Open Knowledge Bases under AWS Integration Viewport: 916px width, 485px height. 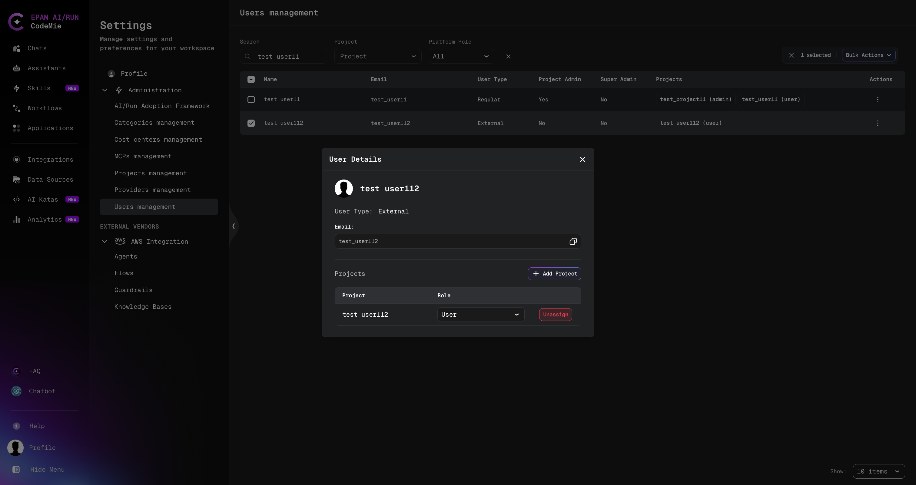[x=143, y=307]
